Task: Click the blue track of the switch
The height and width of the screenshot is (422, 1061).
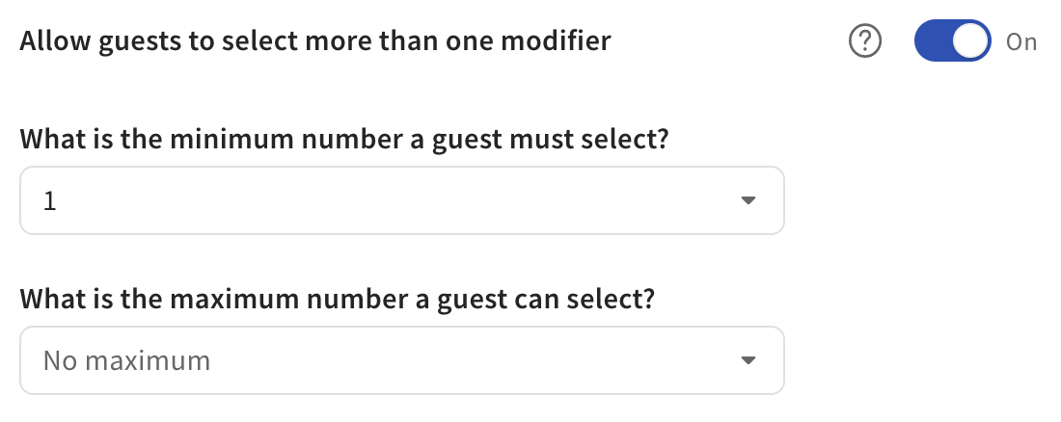Action: pos(932,42)
